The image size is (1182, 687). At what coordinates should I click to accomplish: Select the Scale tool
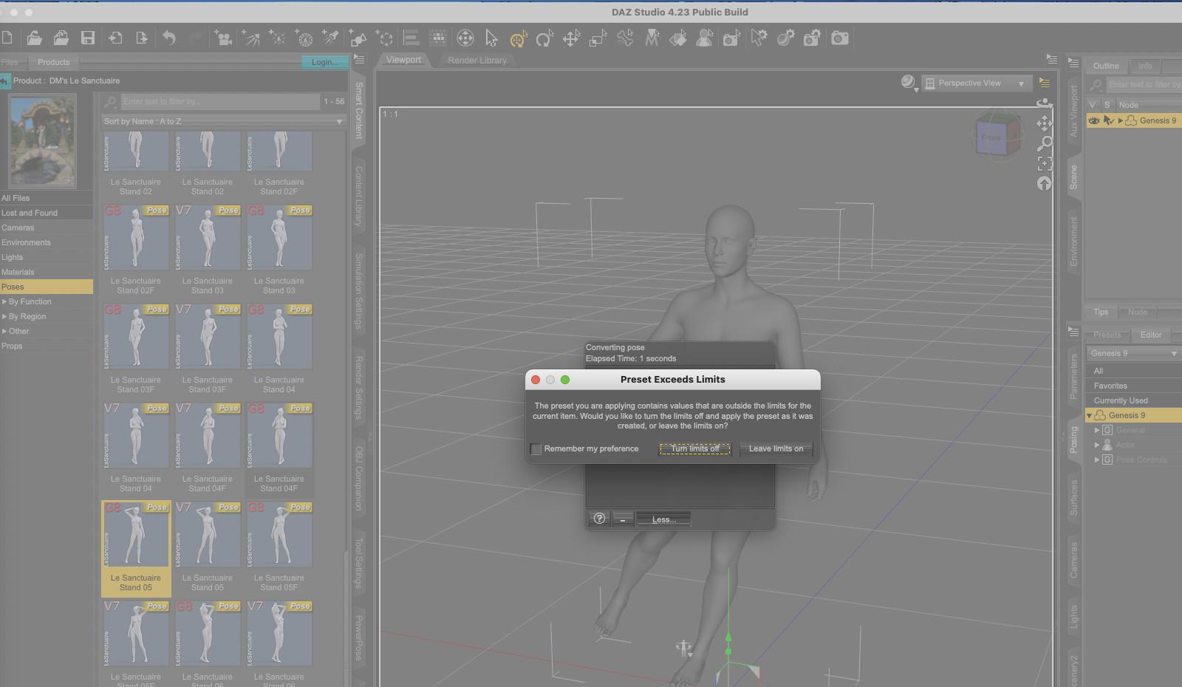598,38
